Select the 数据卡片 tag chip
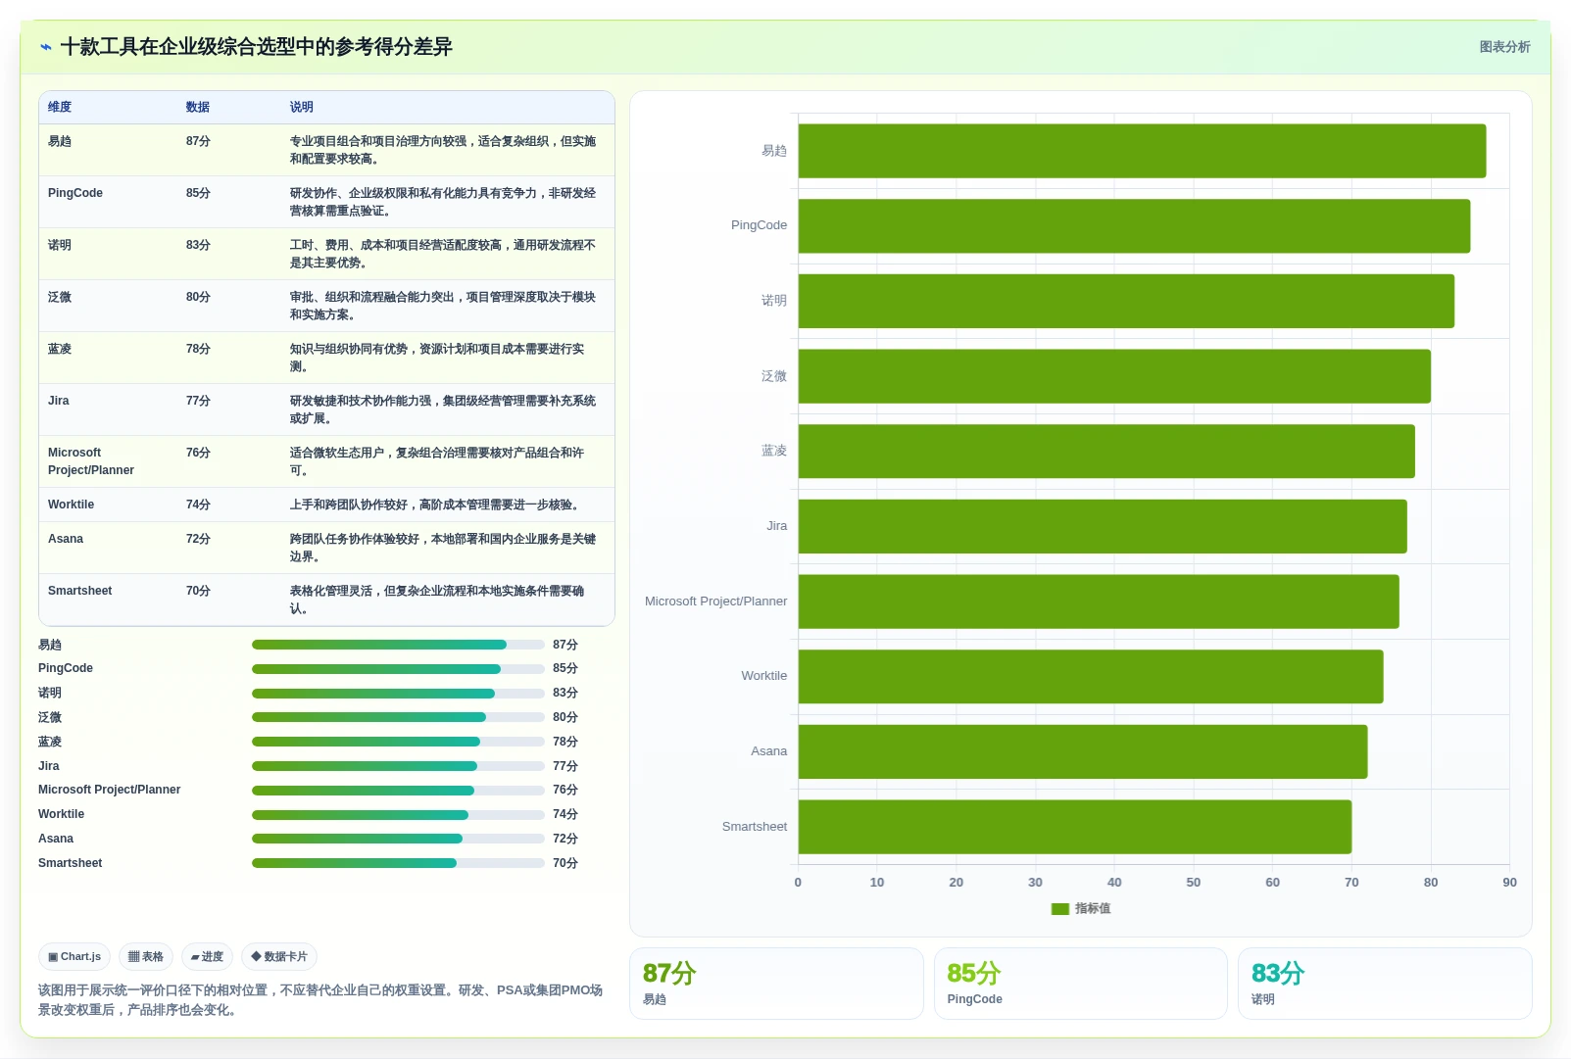1571x1059 pixels. click(x=279, y=957)
